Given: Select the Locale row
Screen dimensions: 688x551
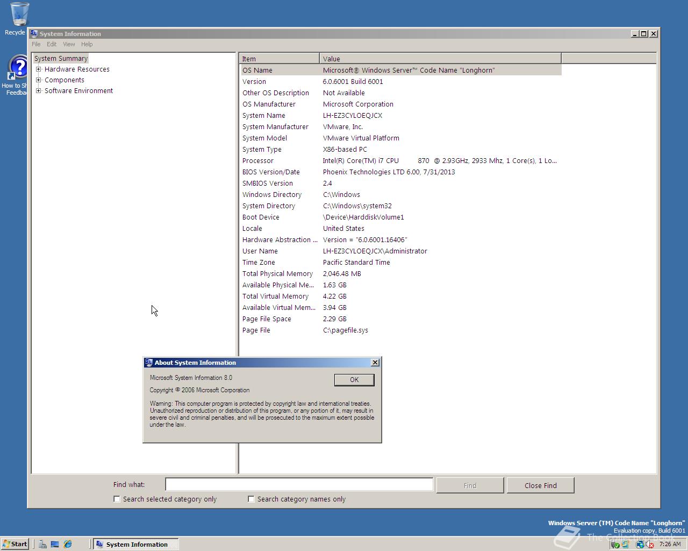Looking at the screenshot, I should [x=400, y=228].
